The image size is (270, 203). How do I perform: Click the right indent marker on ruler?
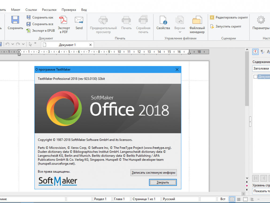(x=189, y=52)
